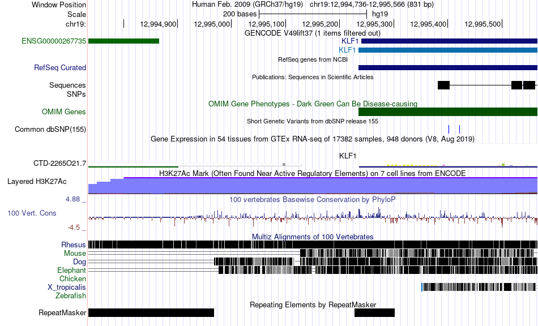Image resolution: width=538 pixels, height=326 pixels.
Task: Click the Short Genetic Variants dbSNP title
Action: [x=313, y=121]
